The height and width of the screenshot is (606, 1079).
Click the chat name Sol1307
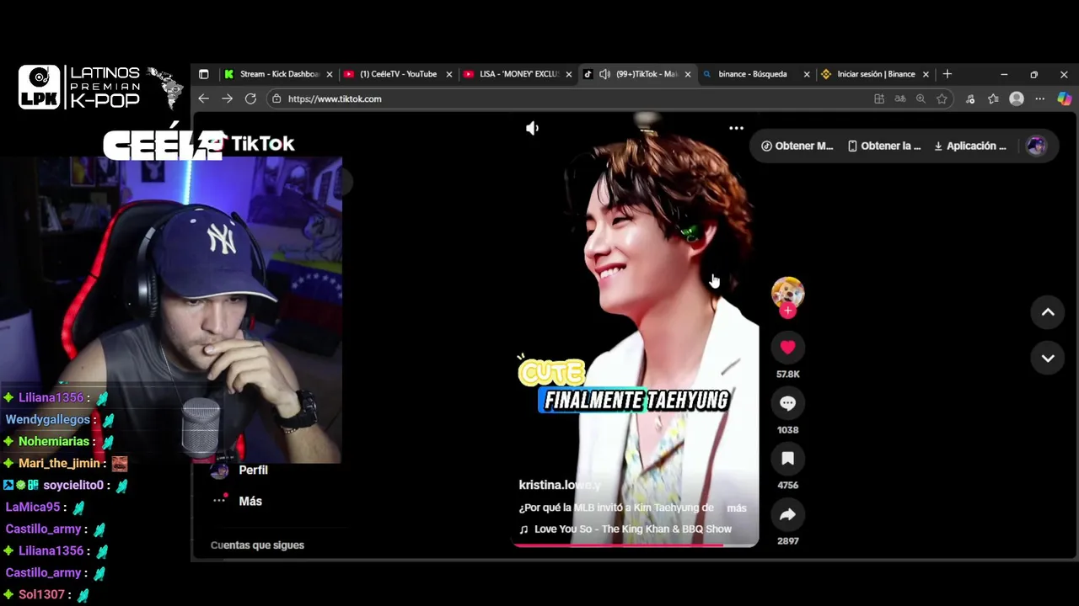41,594
